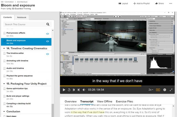
Task: Open the Architecture breadcrumb link
Action: tap(22, 2)
